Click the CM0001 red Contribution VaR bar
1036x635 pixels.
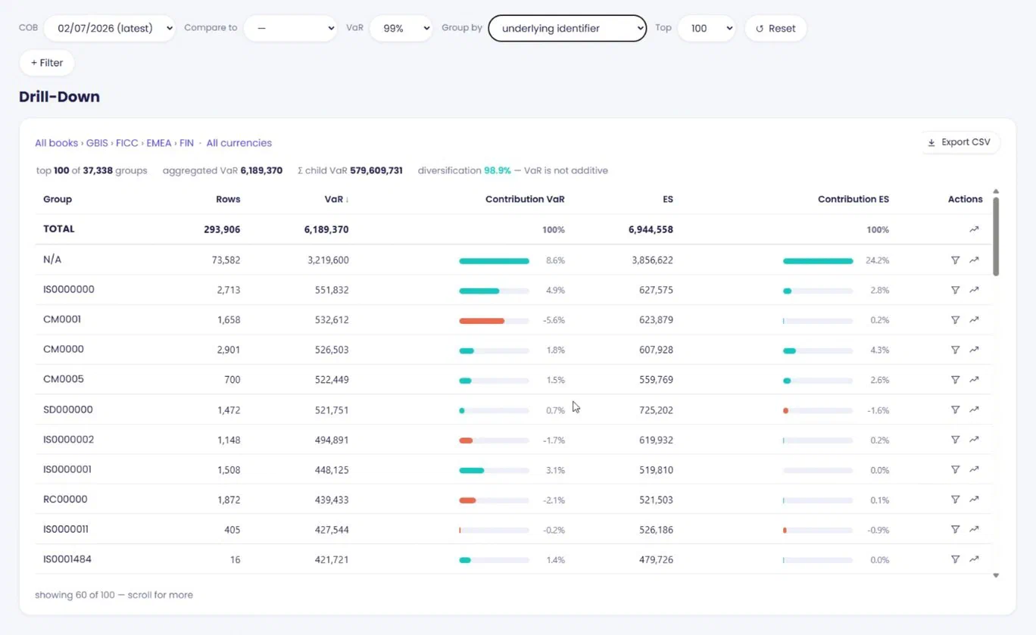point(482,320)
